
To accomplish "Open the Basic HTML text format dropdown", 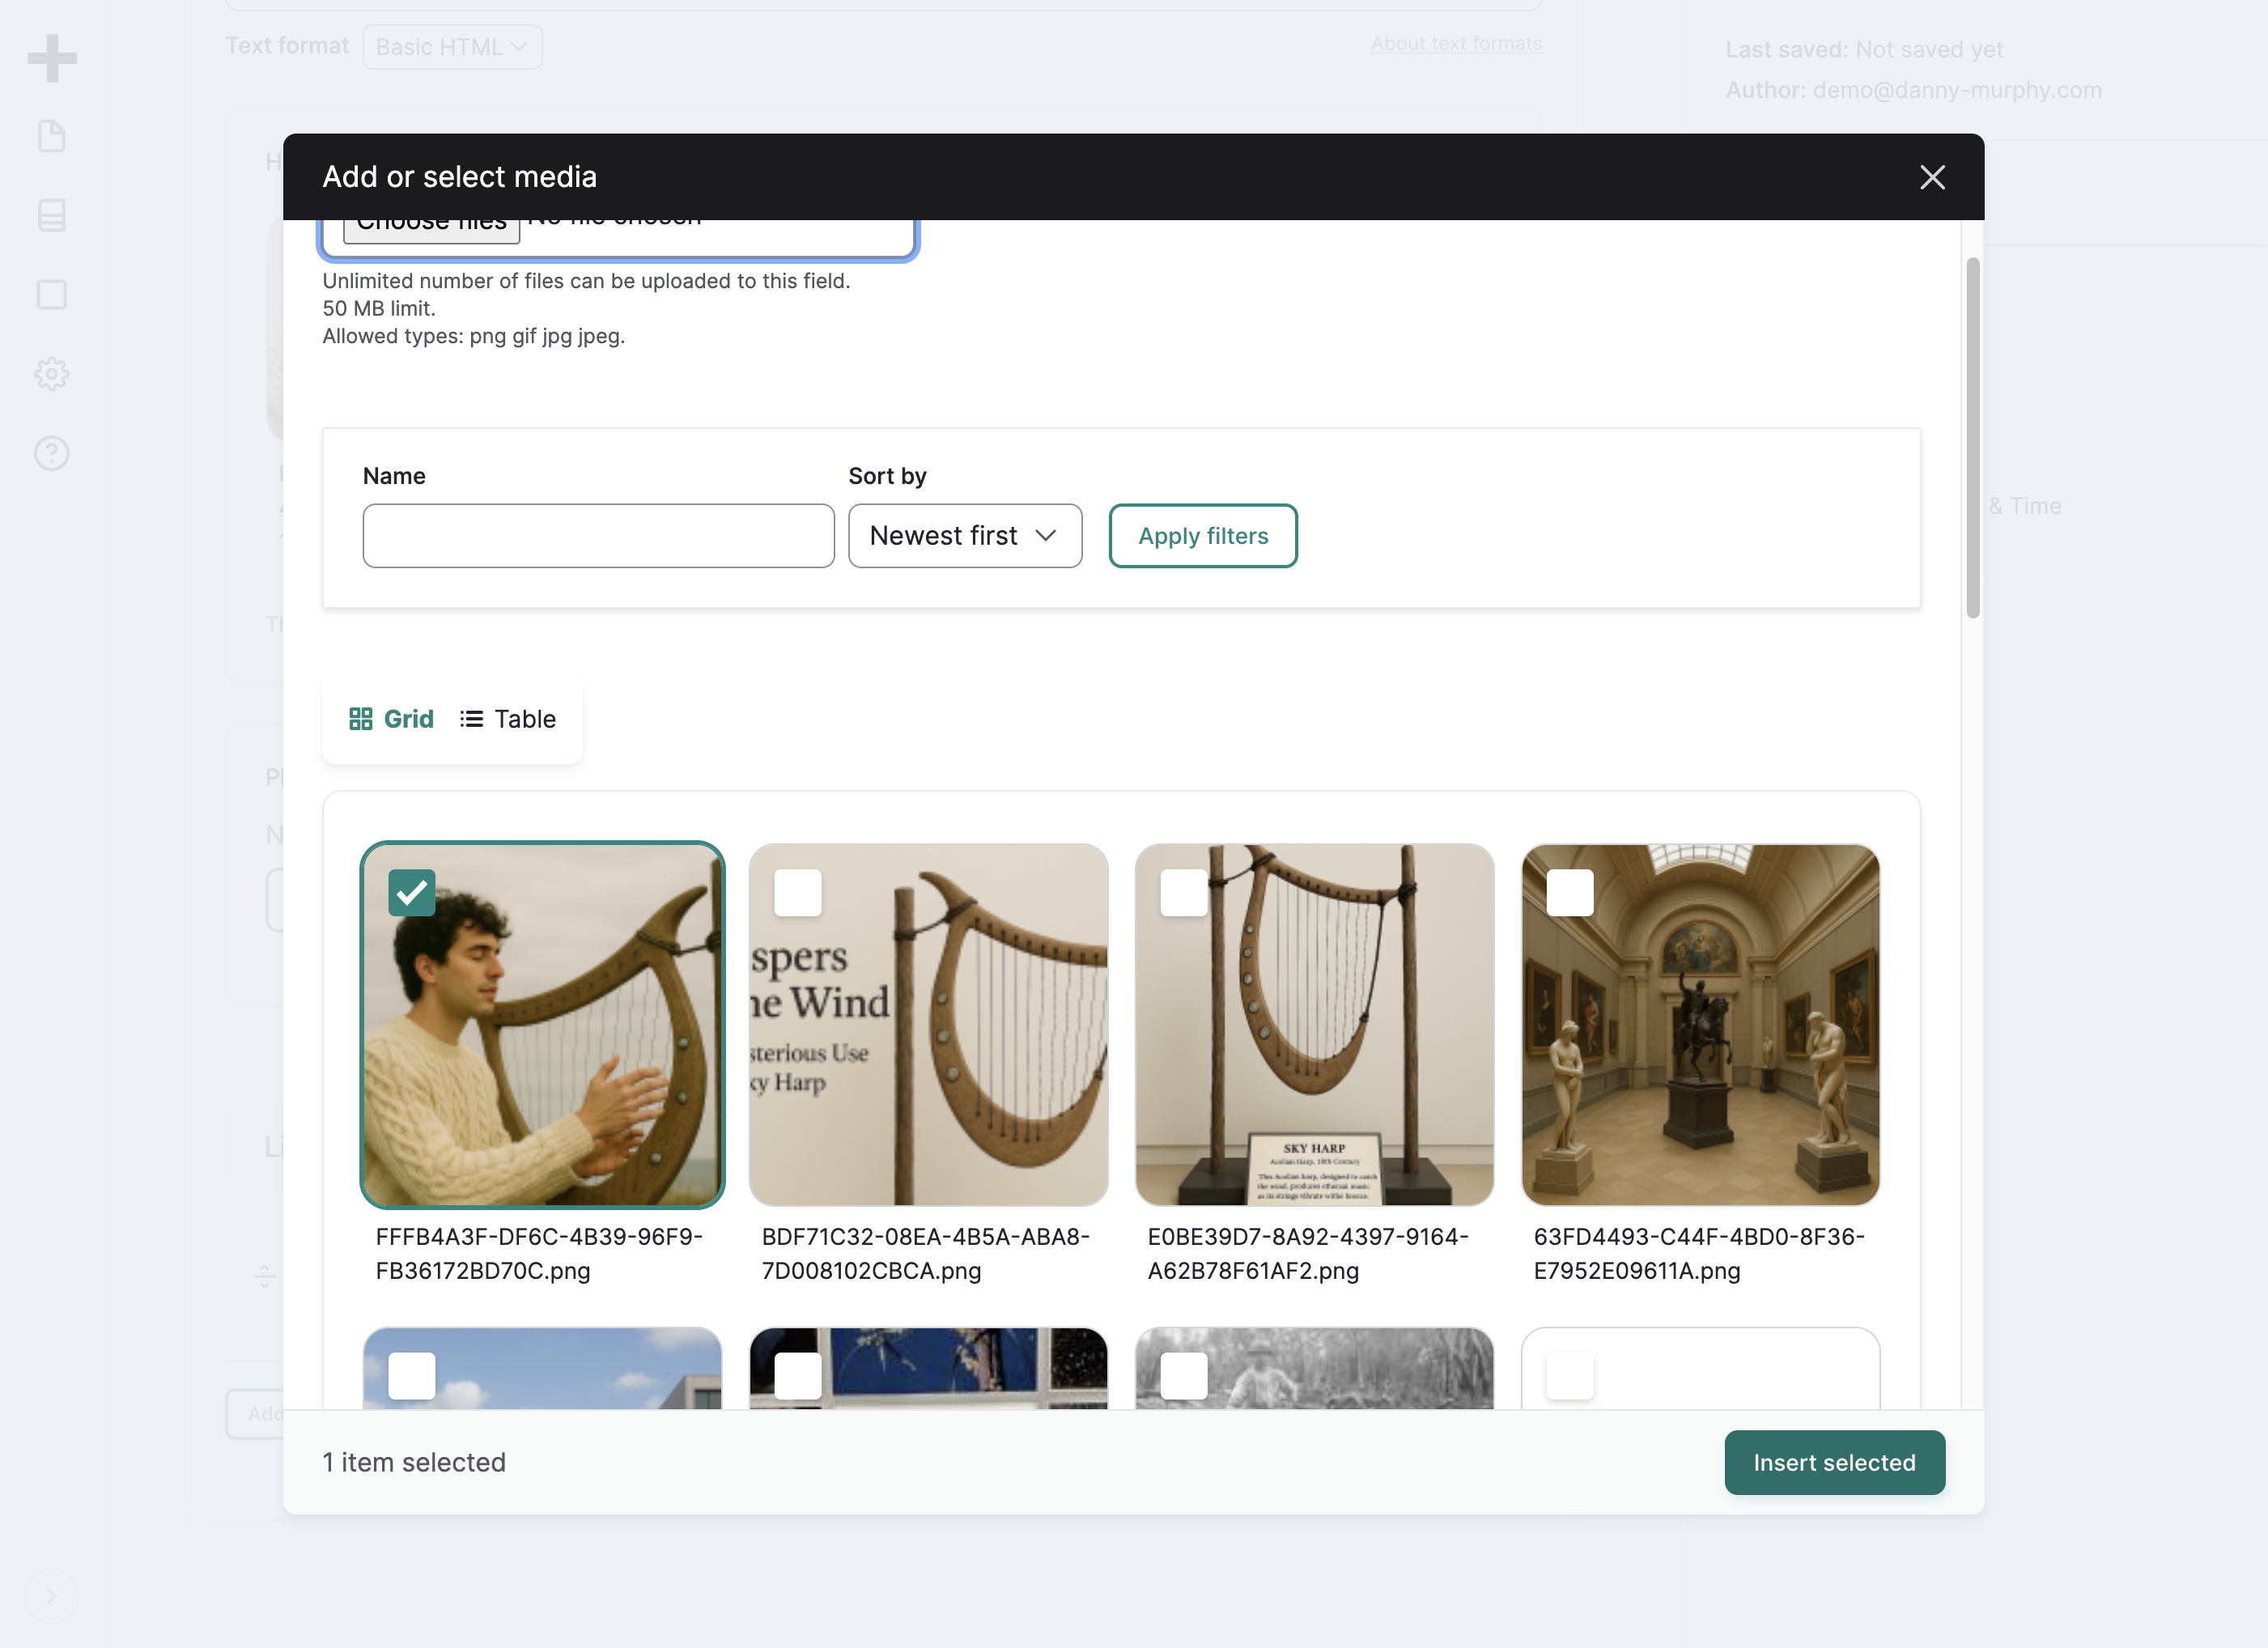I will (x=452, y=47).
